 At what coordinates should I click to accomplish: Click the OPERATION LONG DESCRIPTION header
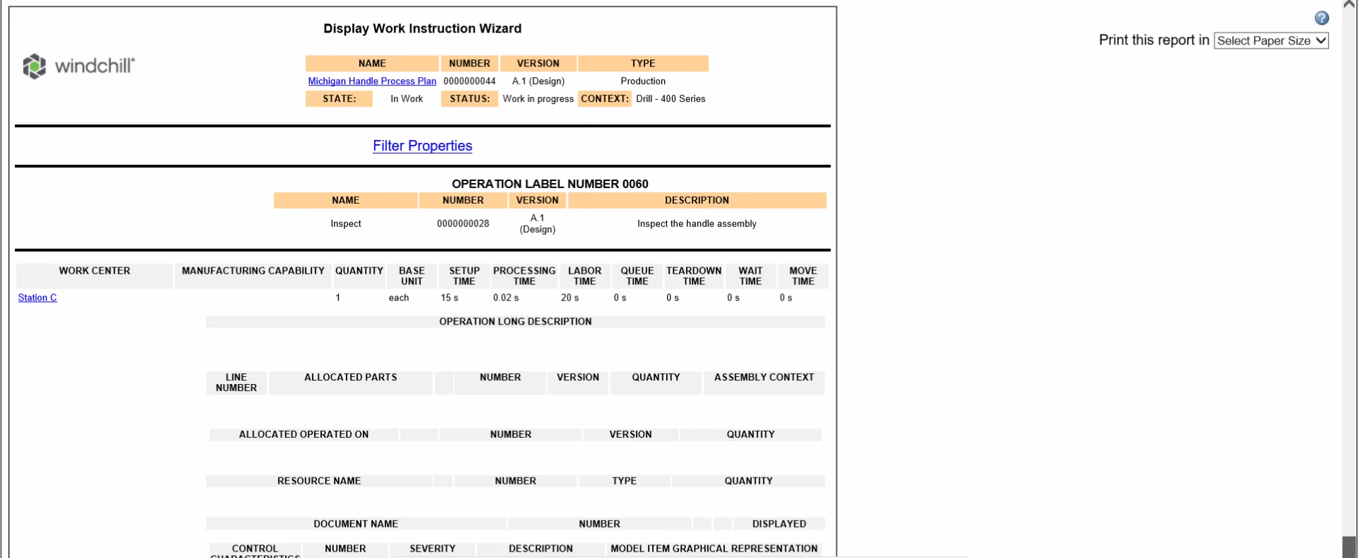tap(516, 322)
